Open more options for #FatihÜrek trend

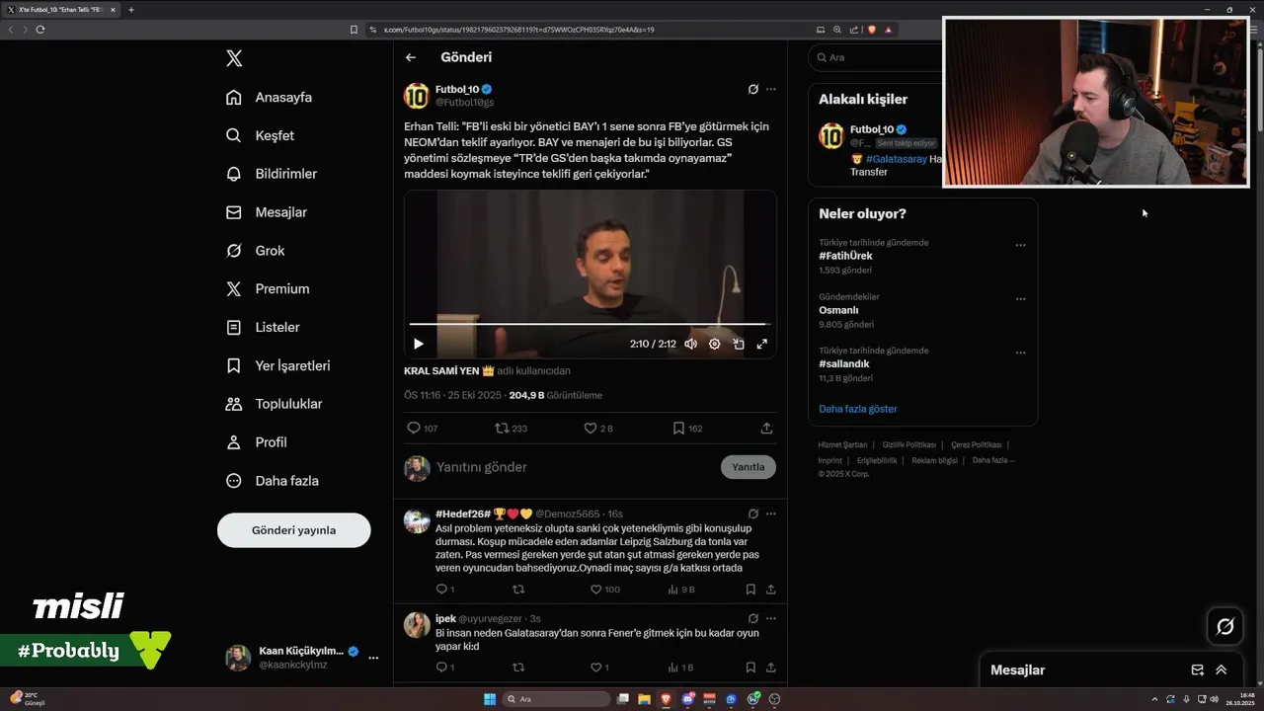click(x=1020, y=245)
